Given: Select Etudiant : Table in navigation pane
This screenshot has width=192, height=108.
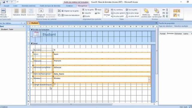Looking at the screenshot, I should coord(7,29).
